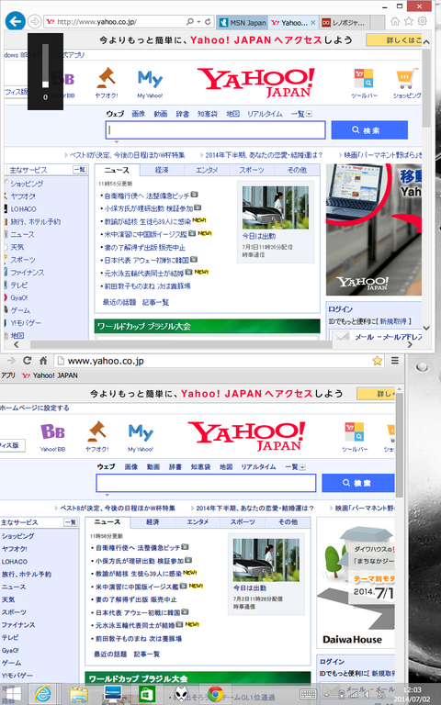The image size is (441, 705).
Task: Select 経済 news tab in IE window
Action: pyautogui.click(x=162, y=170)
